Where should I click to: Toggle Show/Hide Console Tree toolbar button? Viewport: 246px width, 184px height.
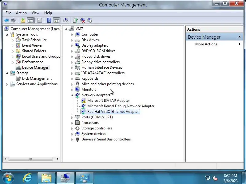click(30, 20)
